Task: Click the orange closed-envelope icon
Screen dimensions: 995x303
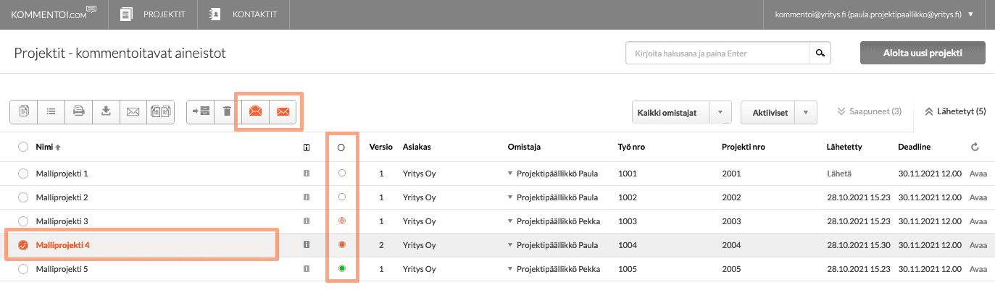Action: tap(283, 111)
